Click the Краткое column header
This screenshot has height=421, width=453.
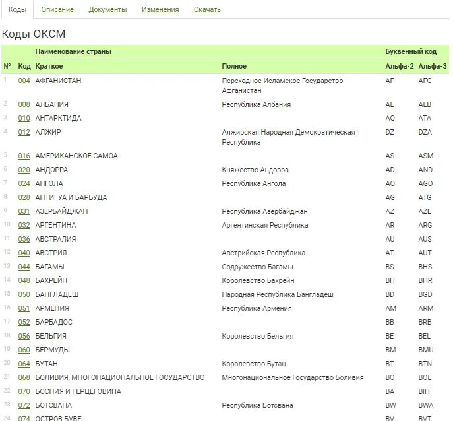click(49, 66)
